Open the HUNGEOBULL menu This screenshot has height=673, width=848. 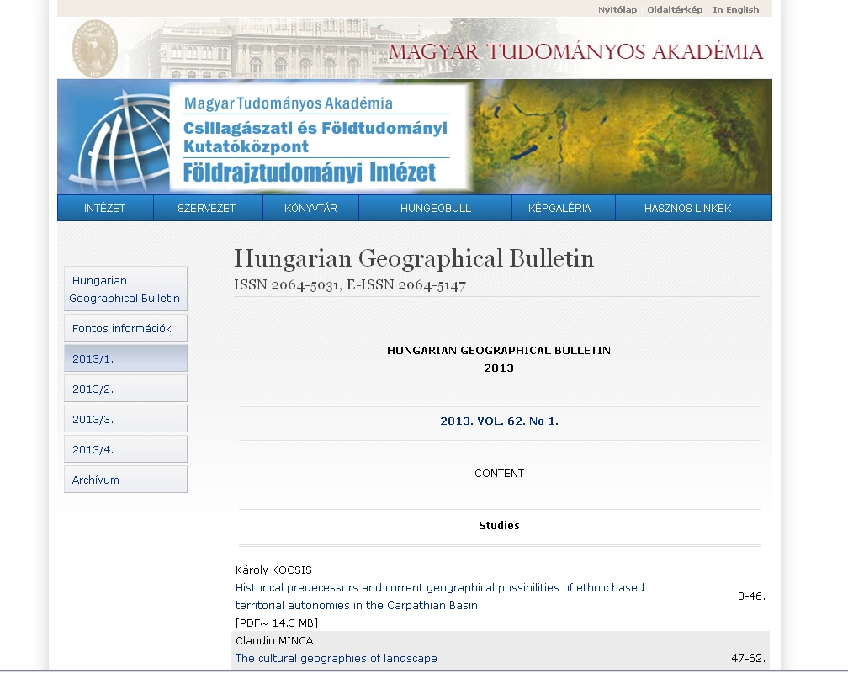click(x=436, y=209)
